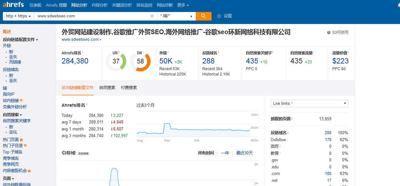Screen dimensions: 400x186
Task: Open 死链接 in the sidebar
Action: pyautogui.click(x=15, y=62)
